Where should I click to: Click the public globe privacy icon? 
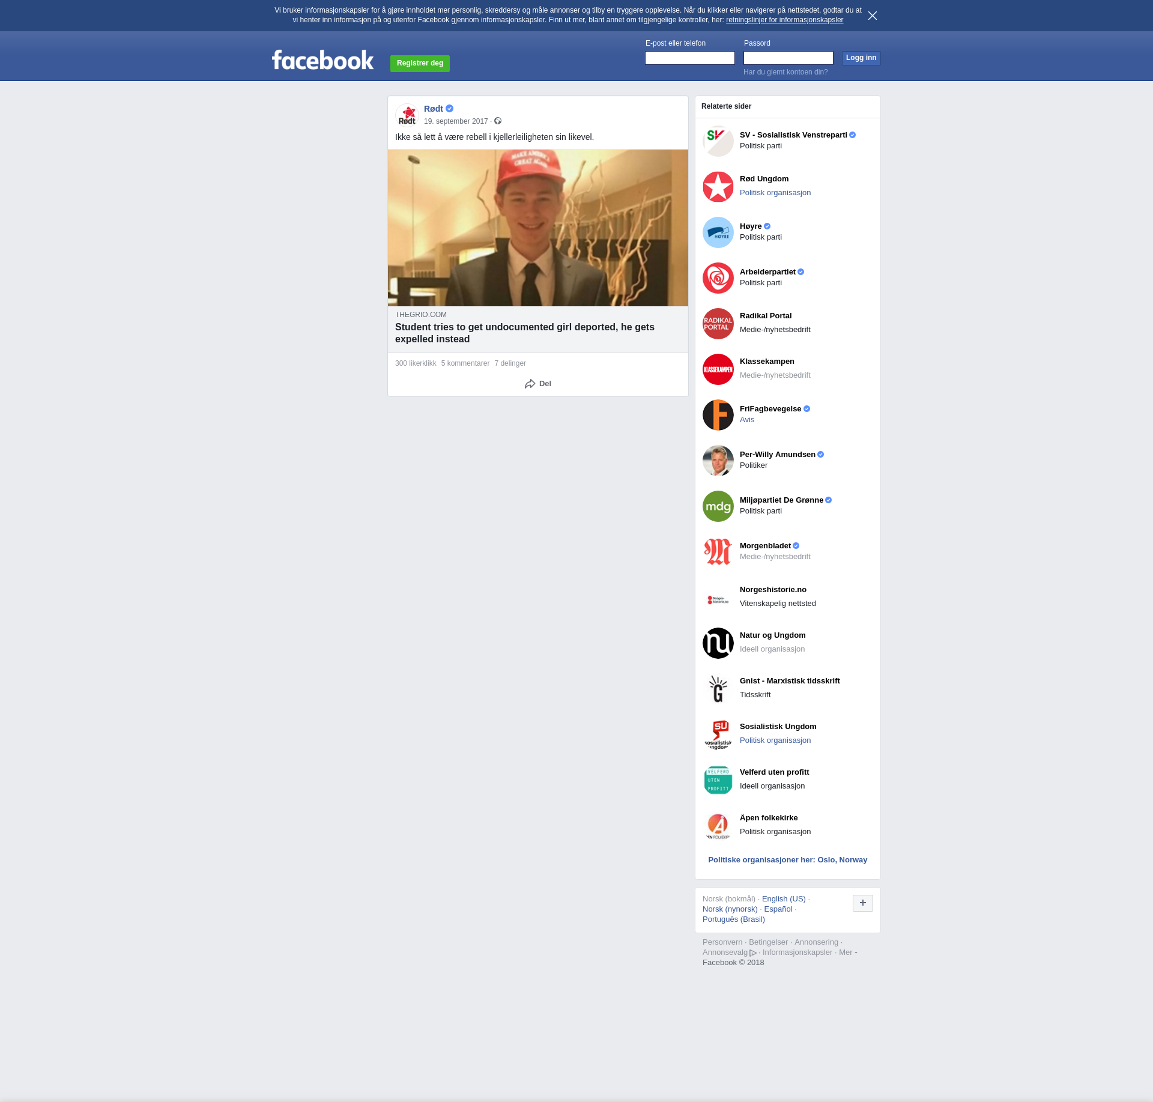pyautogui.click(x=498, y=121)
